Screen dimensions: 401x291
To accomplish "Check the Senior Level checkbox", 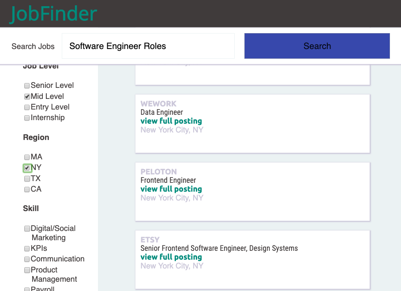I will coord(27,86).
